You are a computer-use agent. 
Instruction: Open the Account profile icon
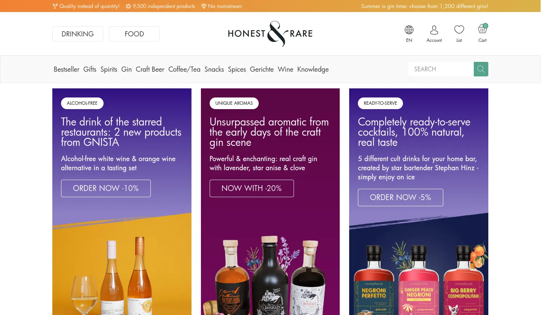[434, 30]
